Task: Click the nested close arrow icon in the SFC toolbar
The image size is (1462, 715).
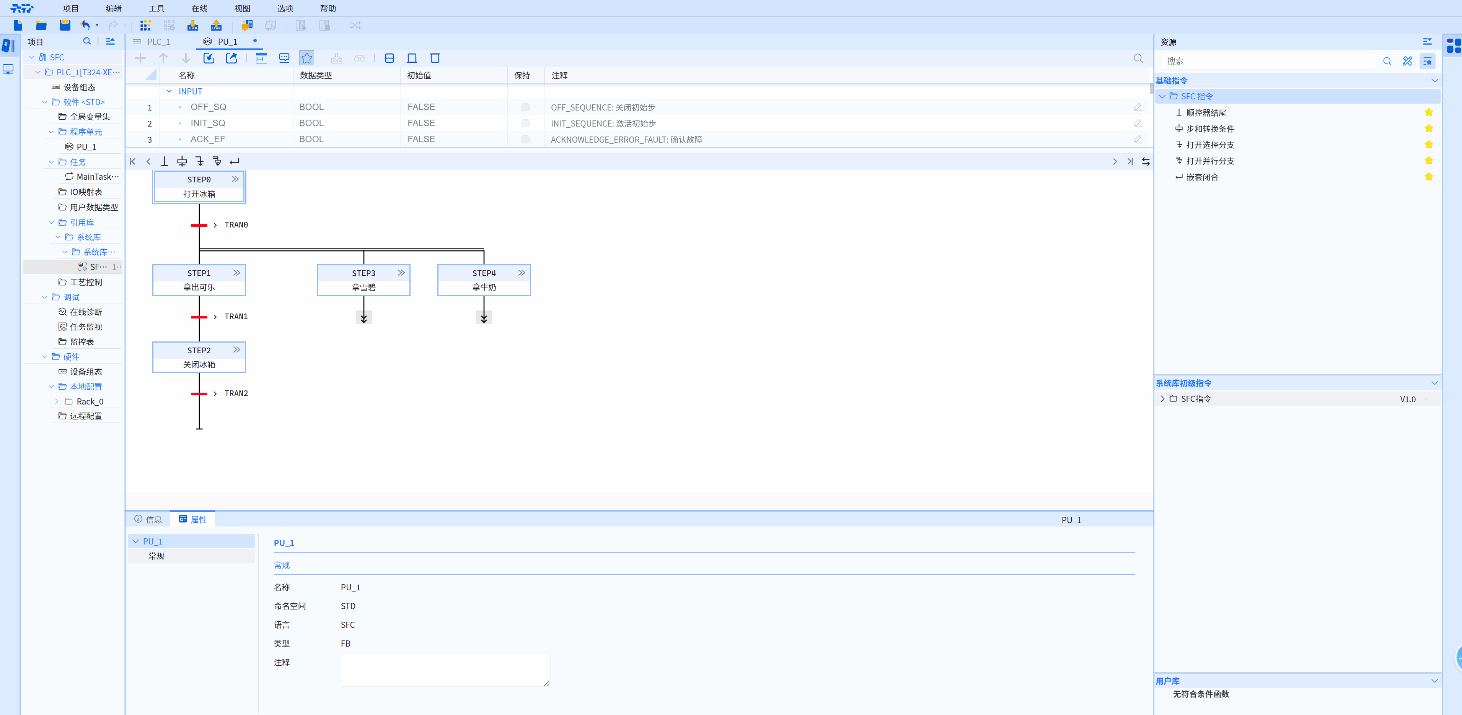Action: click(235, 162)
